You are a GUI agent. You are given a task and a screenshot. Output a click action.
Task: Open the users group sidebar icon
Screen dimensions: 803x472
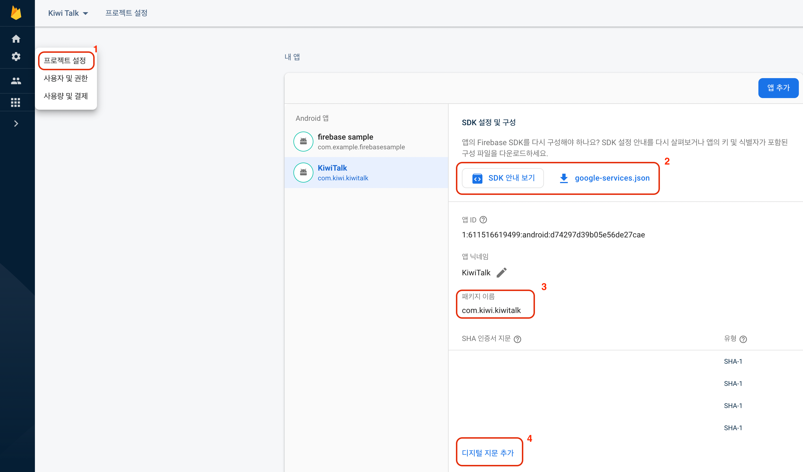[16, 81]
